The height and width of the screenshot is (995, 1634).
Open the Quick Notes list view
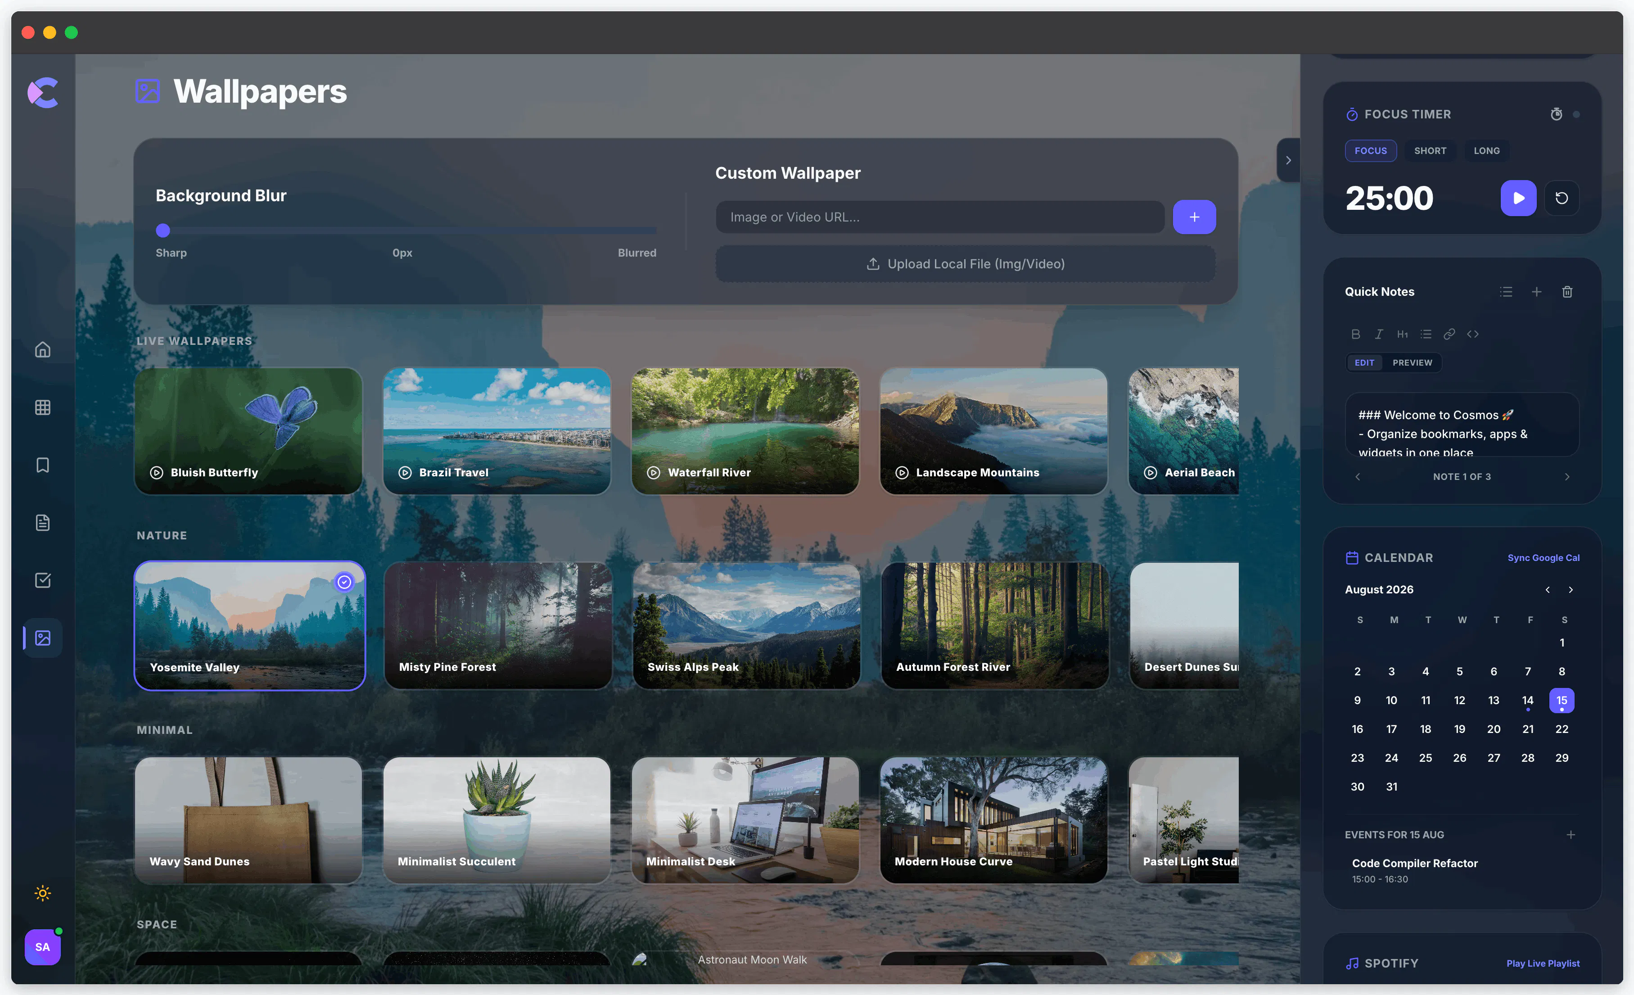click(x=1506, y=292)
